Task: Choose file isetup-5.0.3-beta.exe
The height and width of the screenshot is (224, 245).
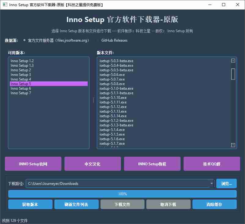Action: click(x=164, y=61)
